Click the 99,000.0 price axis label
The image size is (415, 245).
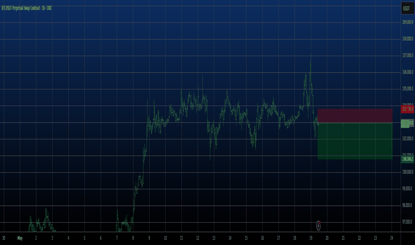coord(407,188)
